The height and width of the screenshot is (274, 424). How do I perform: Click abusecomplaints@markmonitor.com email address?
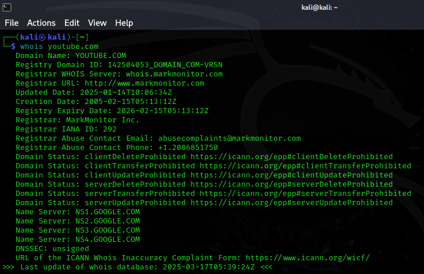tap(230, 138)
